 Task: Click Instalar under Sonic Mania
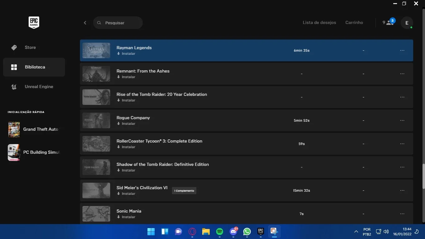point(126,217)
